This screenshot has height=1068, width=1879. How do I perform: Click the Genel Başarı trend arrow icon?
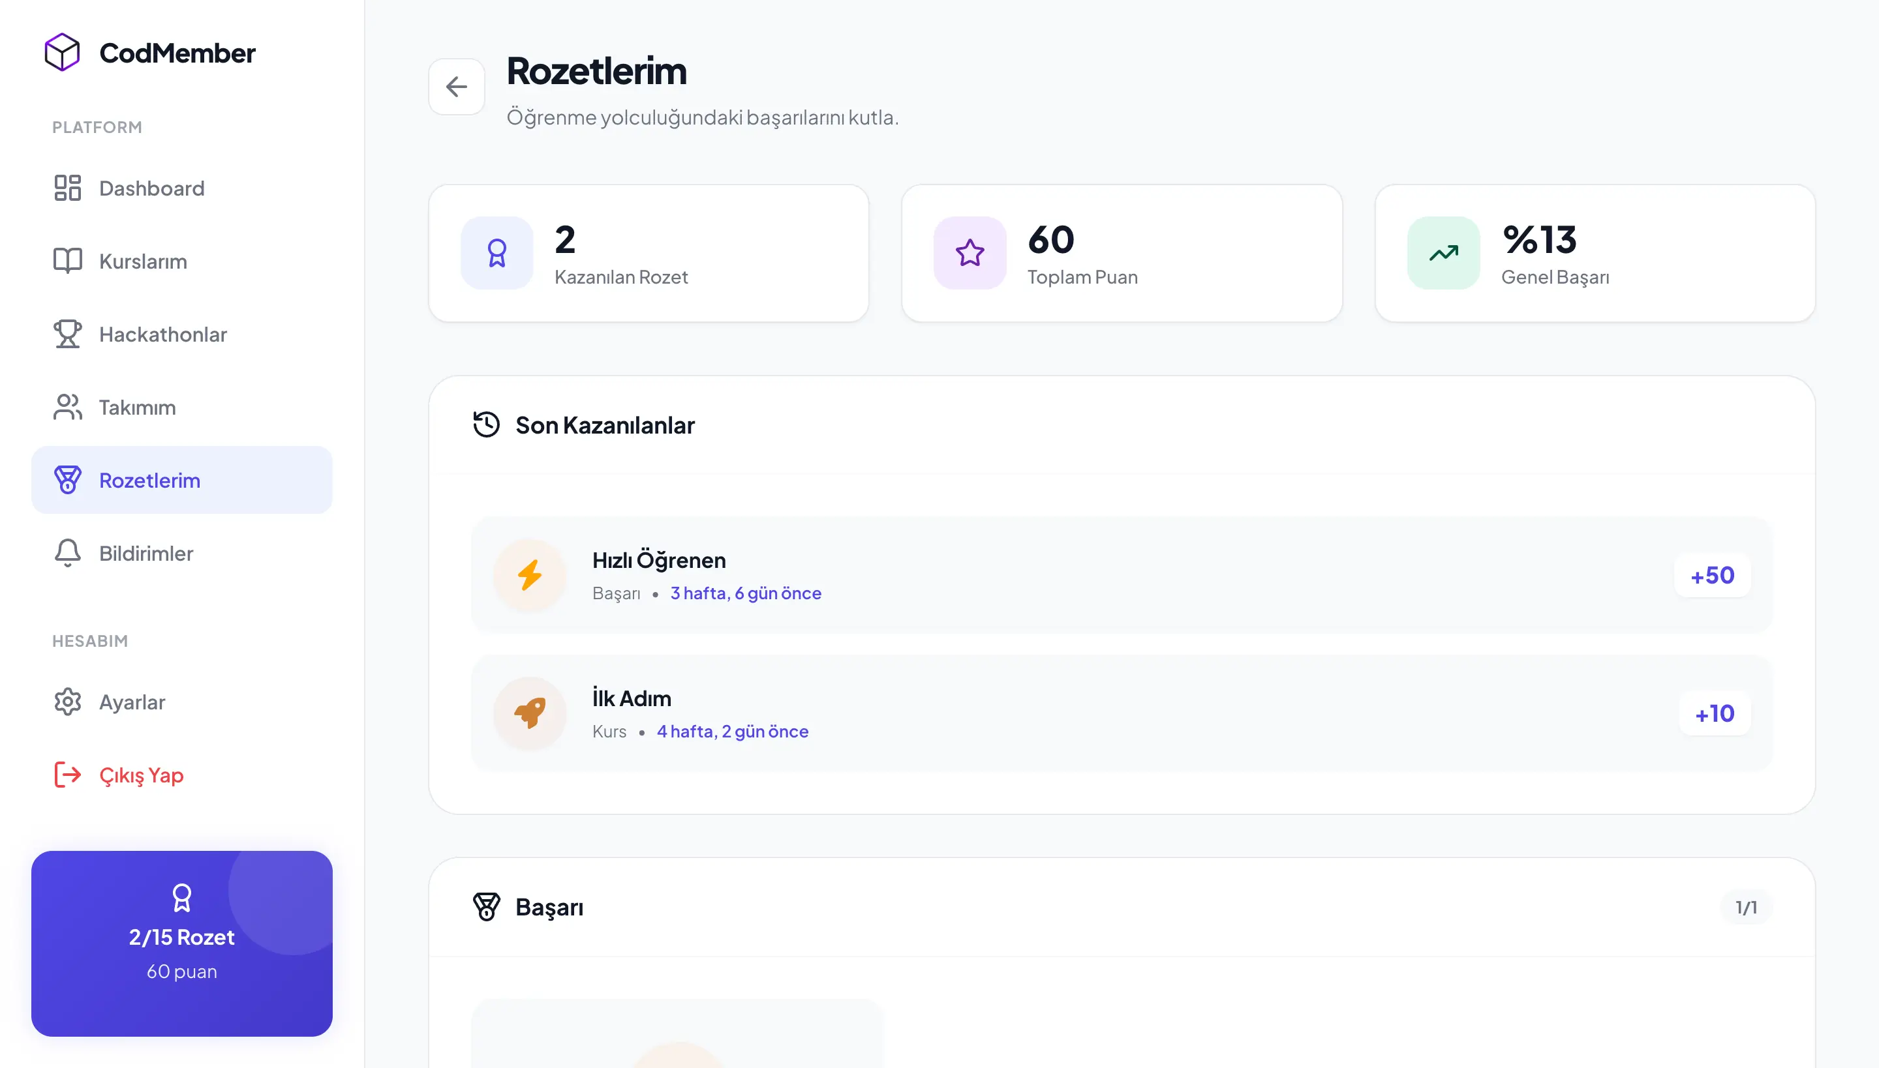pyautogui.click(x=1443, y=253)
